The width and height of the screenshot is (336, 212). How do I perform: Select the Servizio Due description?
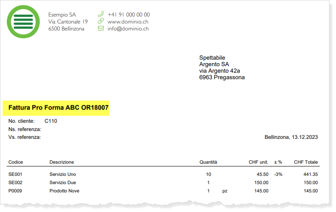[x=63, y=182]
